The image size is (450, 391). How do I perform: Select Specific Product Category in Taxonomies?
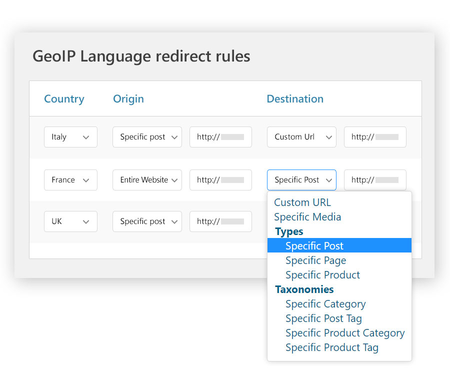pos(345,332)
